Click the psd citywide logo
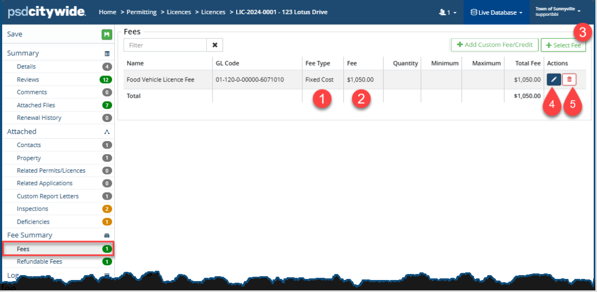This screenshot has height=292, width=597. (47, 12)
